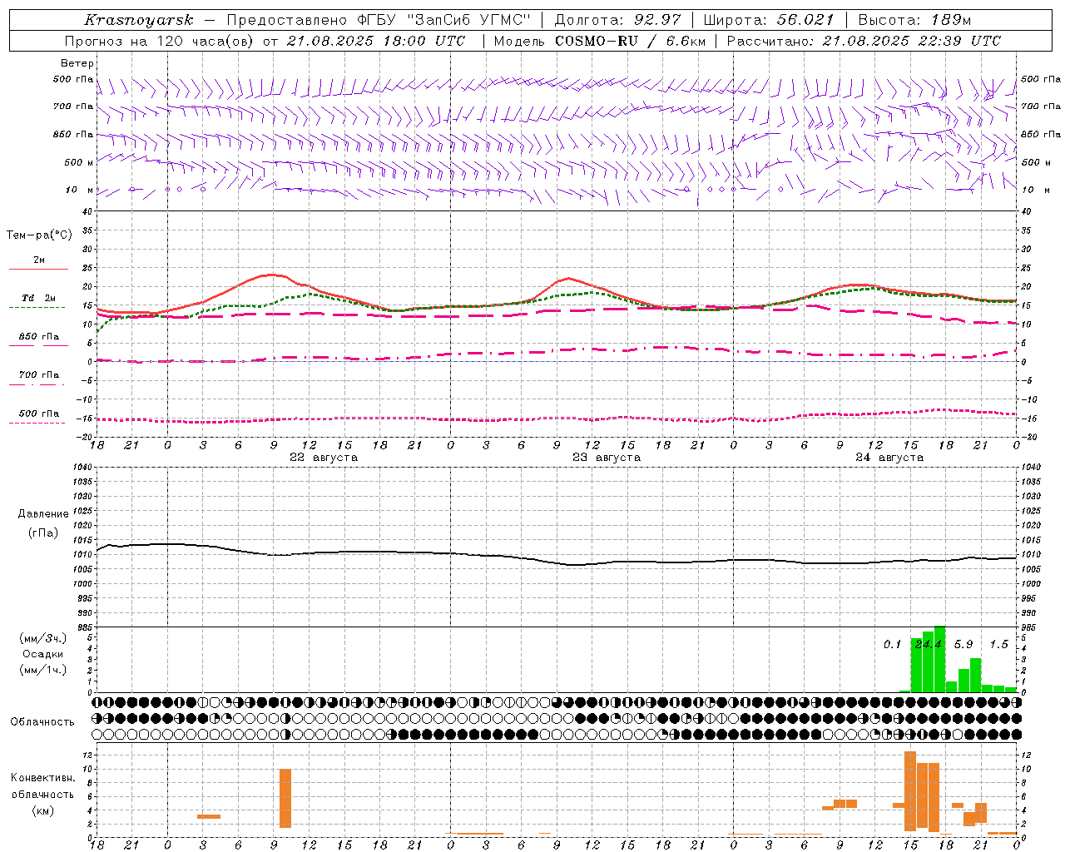Click the '500 м' wind level label on left
The width and height of the screenshot is (1065, 852).
pyautogui.click(x=79, y=162)
